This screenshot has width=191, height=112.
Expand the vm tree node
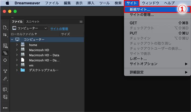pos(17,65)
